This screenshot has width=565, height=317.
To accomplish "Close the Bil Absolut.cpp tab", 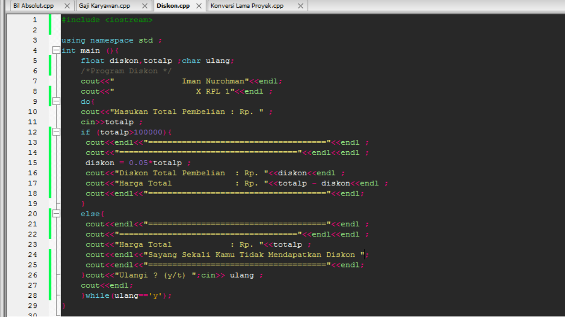I will pos(66,6).
